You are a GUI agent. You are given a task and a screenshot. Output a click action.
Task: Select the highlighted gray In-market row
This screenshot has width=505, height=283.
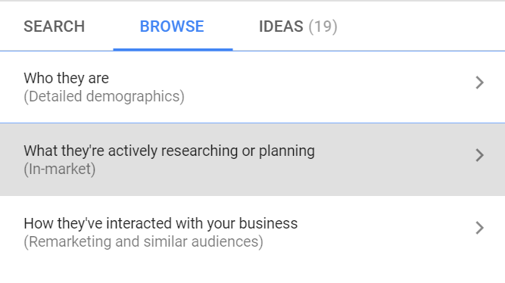(x=253, y=160)
